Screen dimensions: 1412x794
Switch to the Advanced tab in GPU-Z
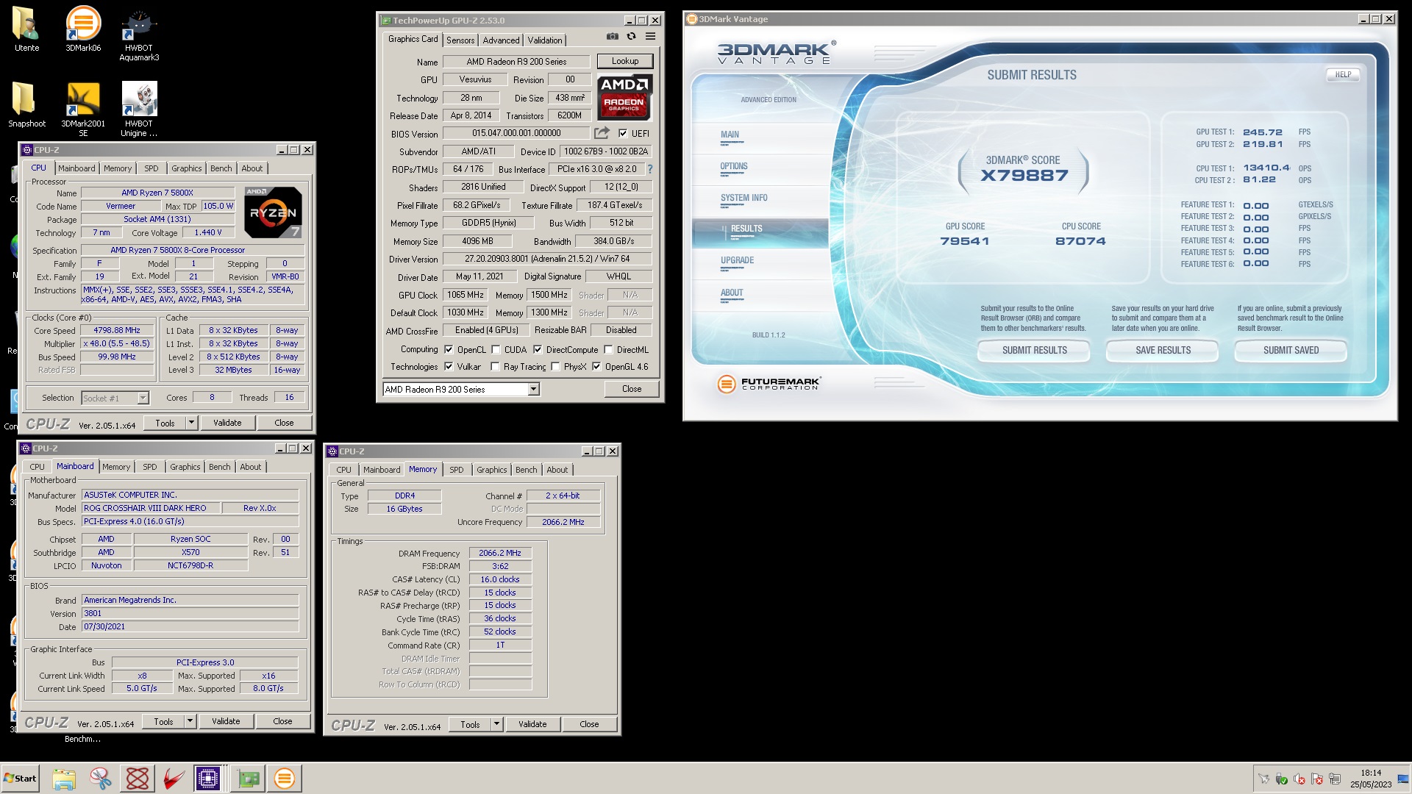coord(501,40)
